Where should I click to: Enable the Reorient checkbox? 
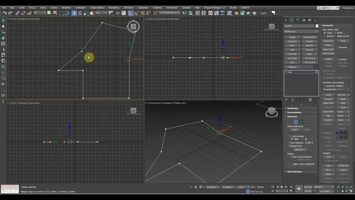(337, 47)
